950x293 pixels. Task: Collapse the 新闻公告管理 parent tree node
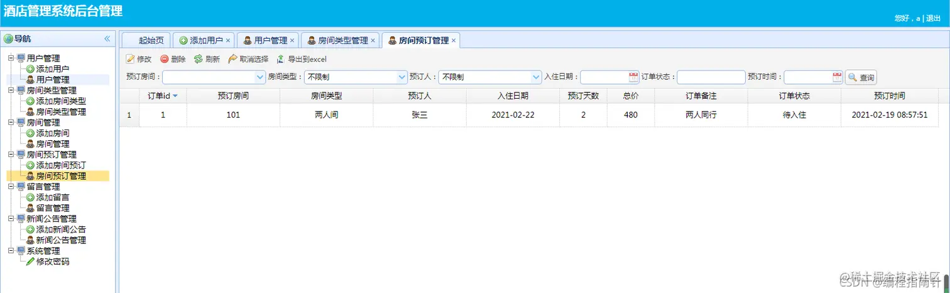point(11,219)
